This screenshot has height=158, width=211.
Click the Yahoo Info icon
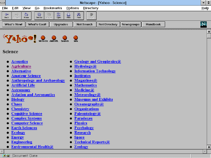(75, 39)
